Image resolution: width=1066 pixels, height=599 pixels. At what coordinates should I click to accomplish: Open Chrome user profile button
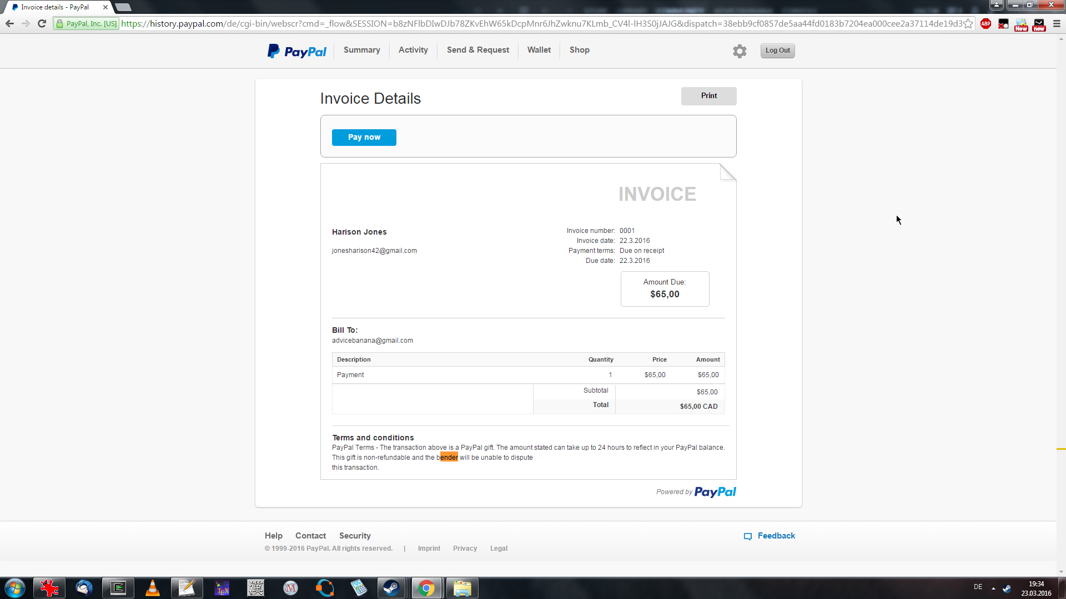tap(997, 5)
